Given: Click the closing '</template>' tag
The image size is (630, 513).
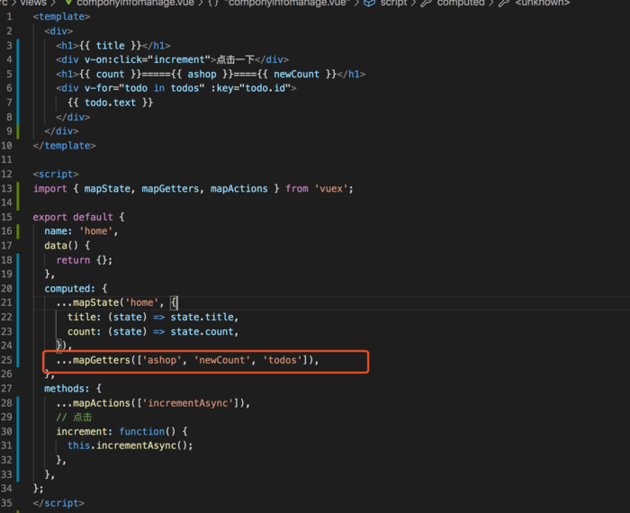Looking at the screenshot, I should (x=64, y=146).
